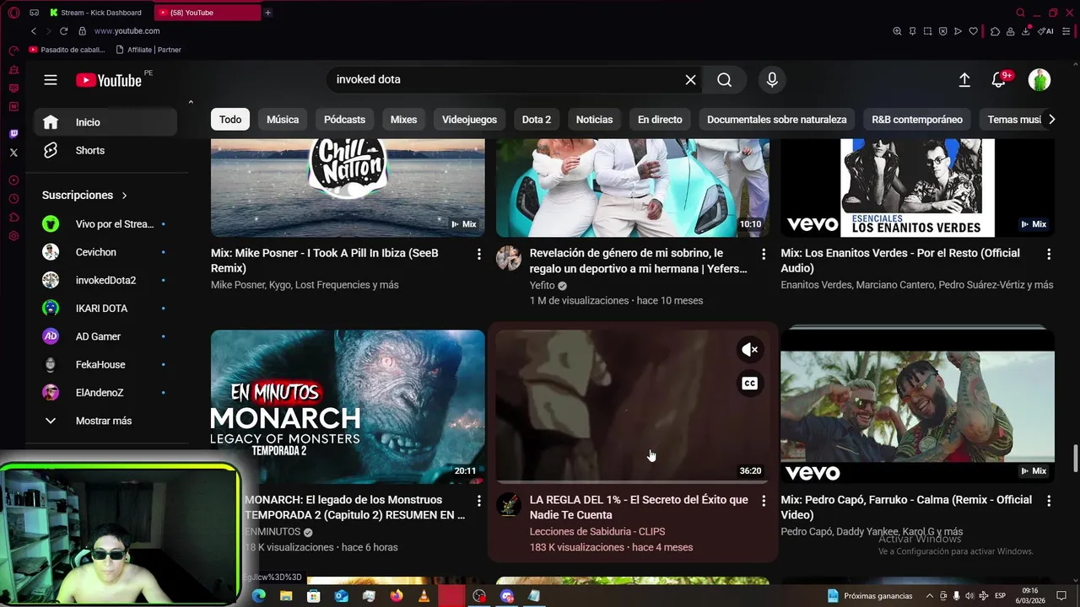Start voice search with microphone
This screenshot has width=1080, height=607.
tap(772, 79)
